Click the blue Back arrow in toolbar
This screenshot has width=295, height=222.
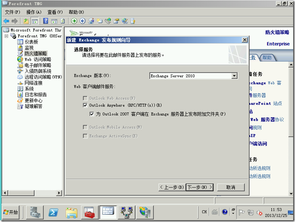click(x=6, y=21)
